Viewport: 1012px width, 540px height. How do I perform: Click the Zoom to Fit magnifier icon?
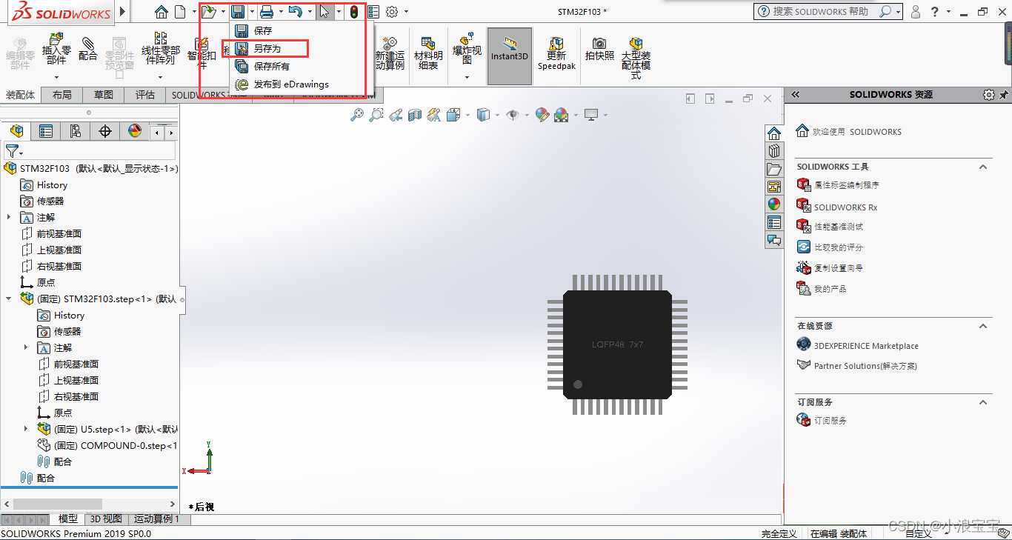[357, 115]
